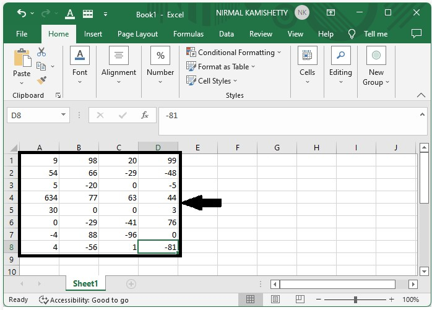
Task: Click the Insert Function fx icon
Action: 144,115
